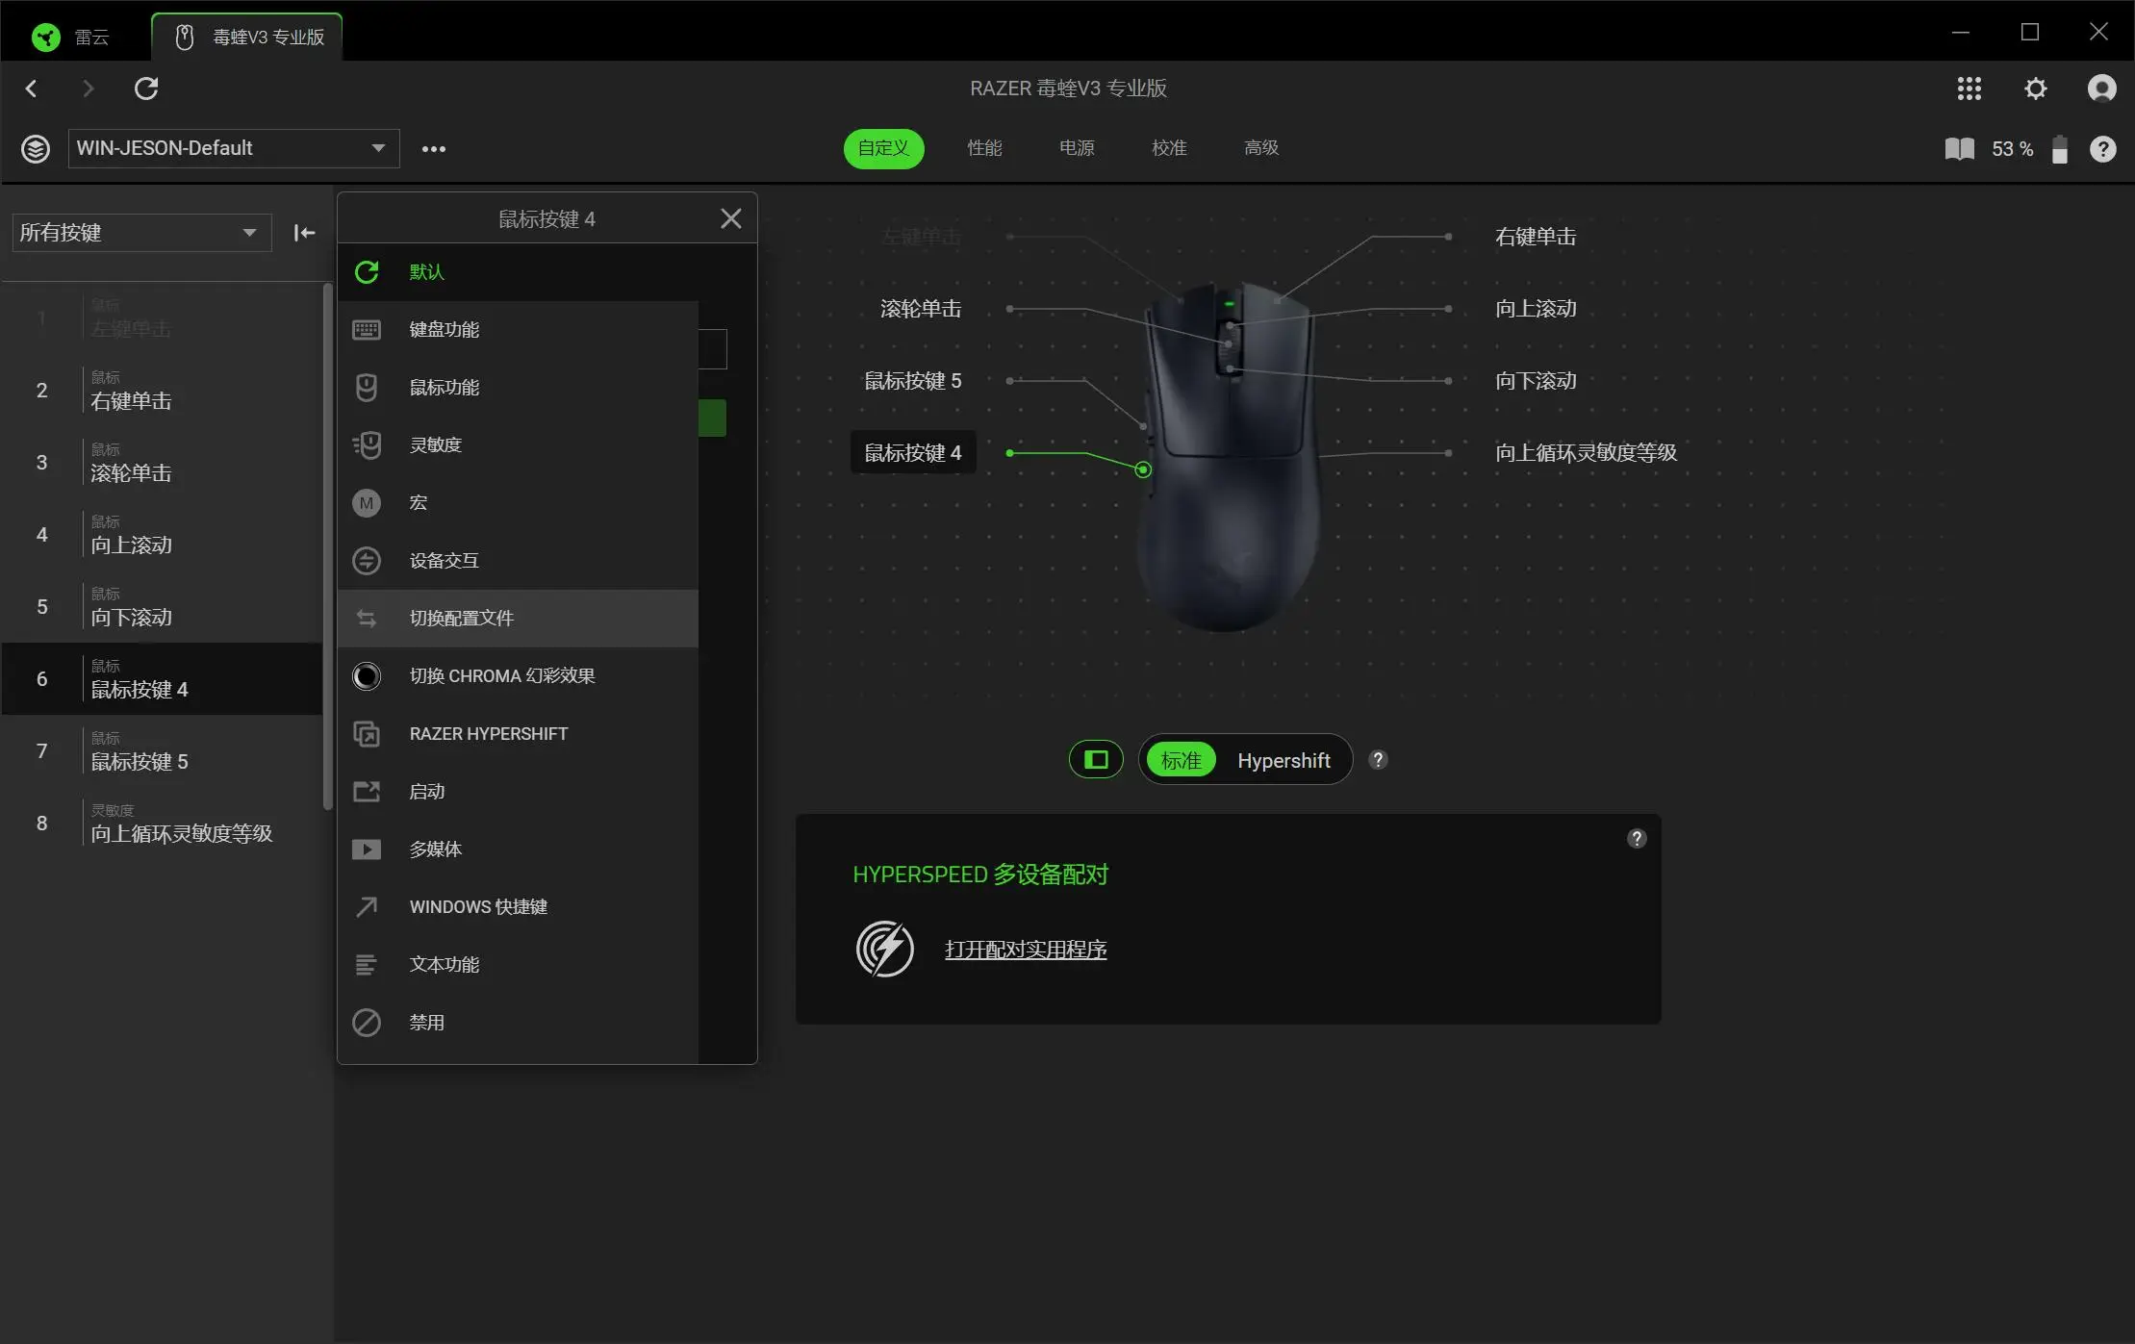The width and height of the screenshot is (2135, 1344).
Task: Open the three-dot profile options menu
Action: coord(434,149)
